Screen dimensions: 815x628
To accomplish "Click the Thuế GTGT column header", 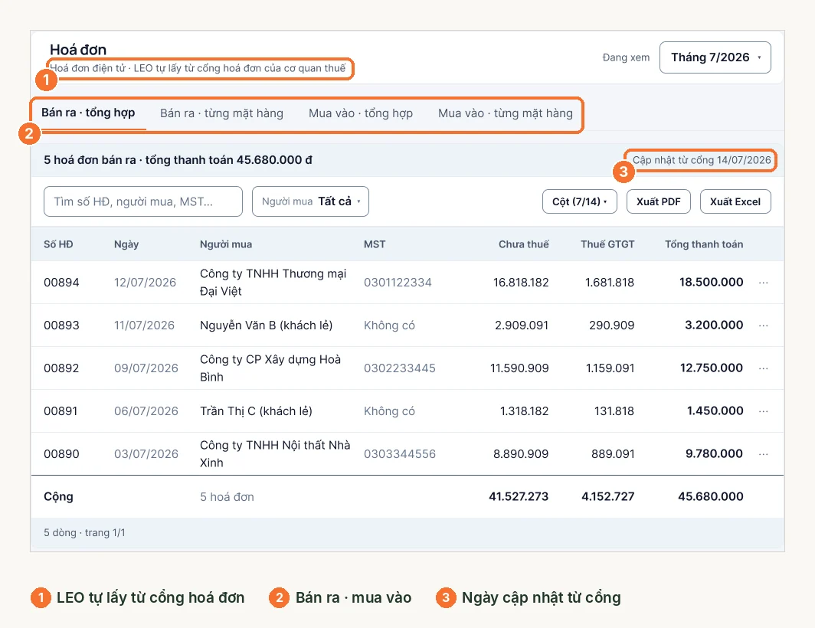I will [x=607, y=244].
